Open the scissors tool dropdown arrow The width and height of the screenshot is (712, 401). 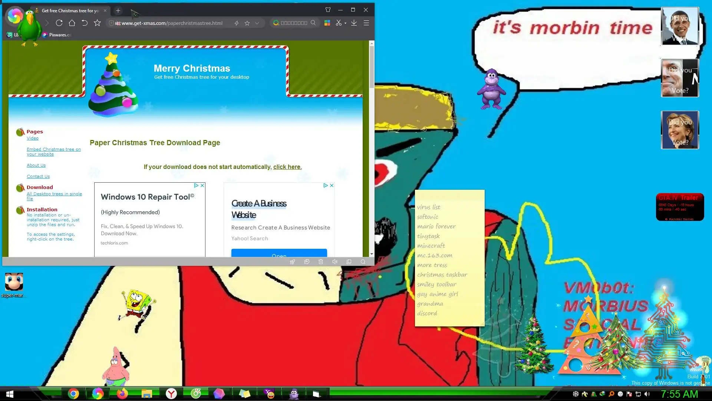(x=345, y=23)
